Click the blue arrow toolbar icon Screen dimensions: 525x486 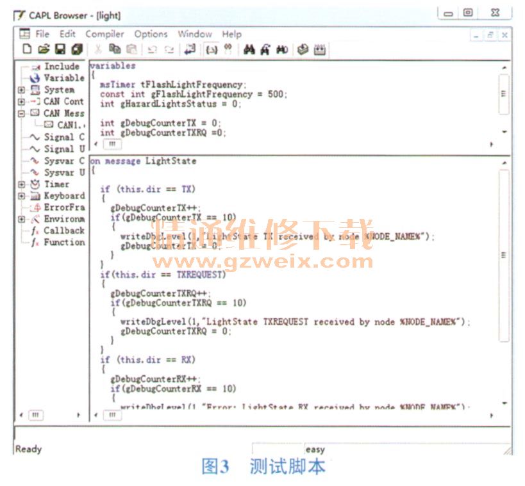190,49
